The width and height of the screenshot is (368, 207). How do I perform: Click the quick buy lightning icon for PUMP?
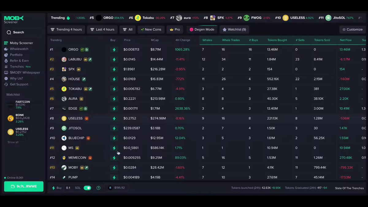114,177
